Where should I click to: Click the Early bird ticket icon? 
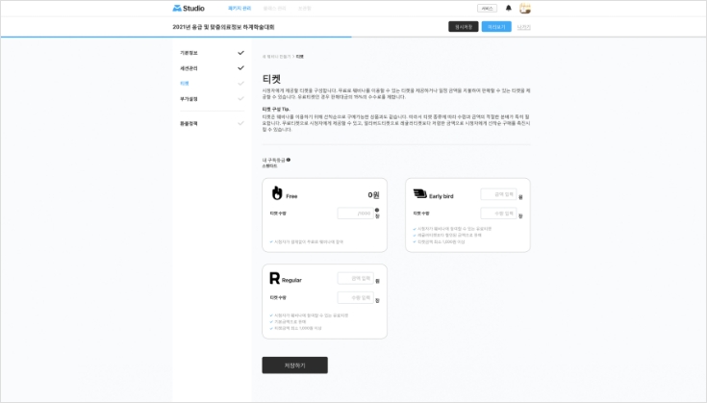click(x=419, y=193)
